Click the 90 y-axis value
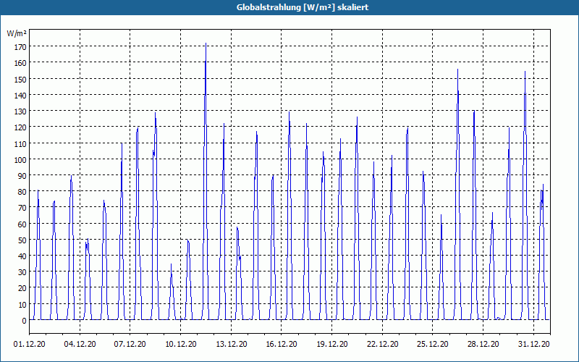 (x=22, y=175)
